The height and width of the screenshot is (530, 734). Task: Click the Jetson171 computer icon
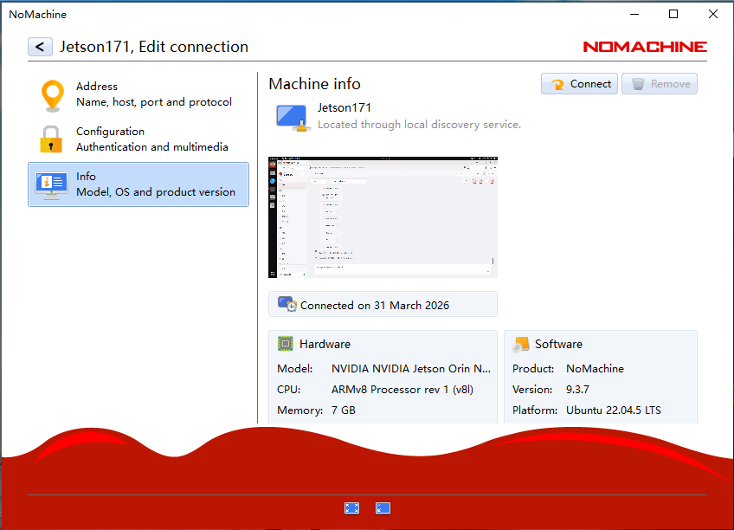(292, 118)
